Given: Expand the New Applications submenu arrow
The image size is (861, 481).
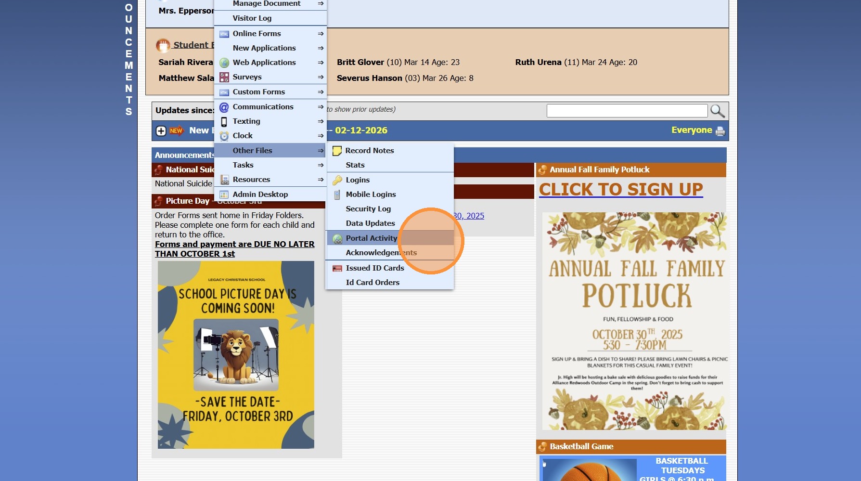Looking at the screenshot, I should tap(321, 48).
